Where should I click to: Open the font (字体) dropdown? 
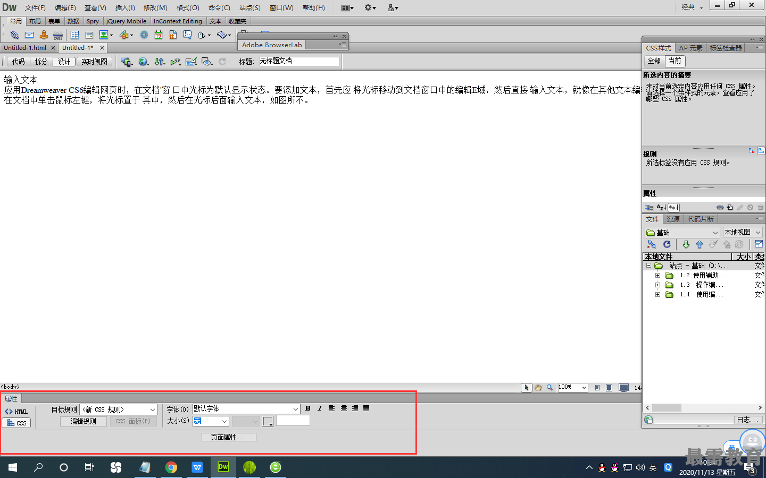(x=246, y=409)
